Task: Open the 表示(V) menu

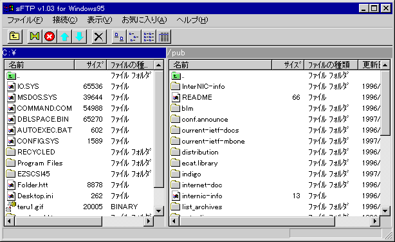Action: click(x=100, y=20)
